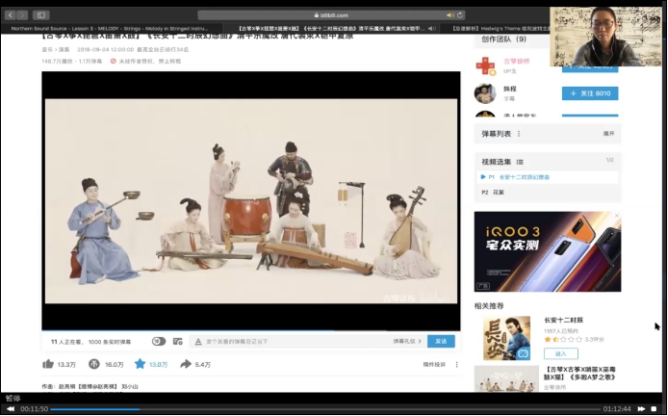Image resolution: width=668 pixels, height=416 pixels.
Task: Like the video with thumbs-up 13.3万
Action: 60,364
